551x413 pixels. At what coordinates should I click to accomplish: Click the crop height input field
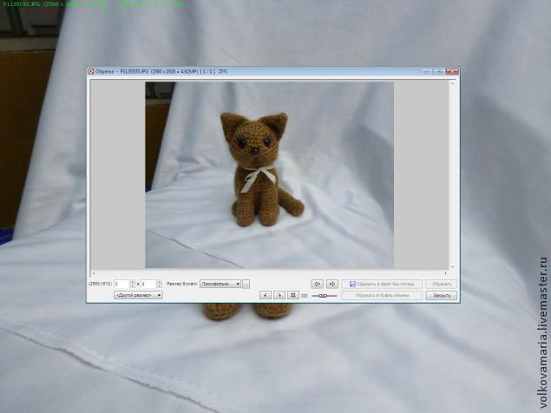tap(148, 284)
